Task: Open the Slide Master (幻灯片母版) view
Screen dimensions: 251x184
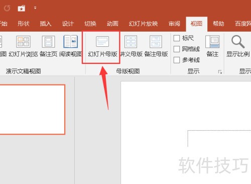Action: 102,47
